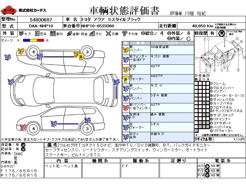Click the chassis number NHP10-6523360
The width and height of the screenshot is (246, 184).
pos(97,26)
